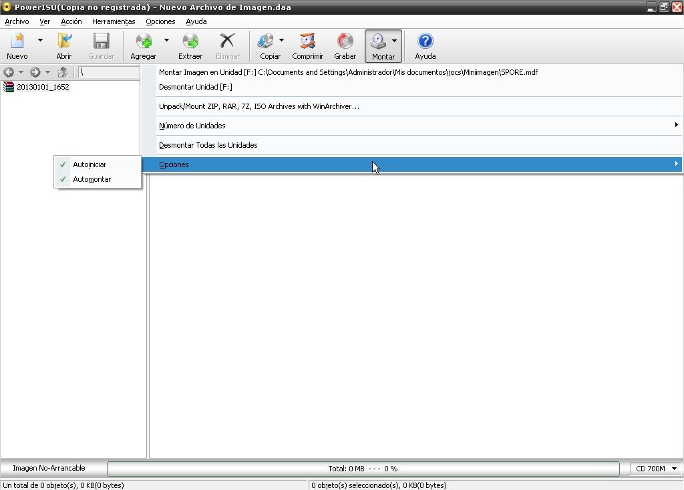Click the Grabar burn disc icon
The width and height of the screenshot is (684, 490).
pyautogui.click(x=345, y=41)
